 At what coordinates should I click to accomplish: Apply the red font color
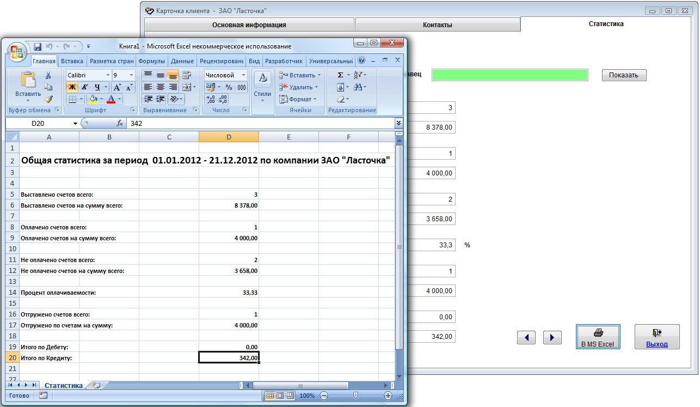(x=111, y=99)
